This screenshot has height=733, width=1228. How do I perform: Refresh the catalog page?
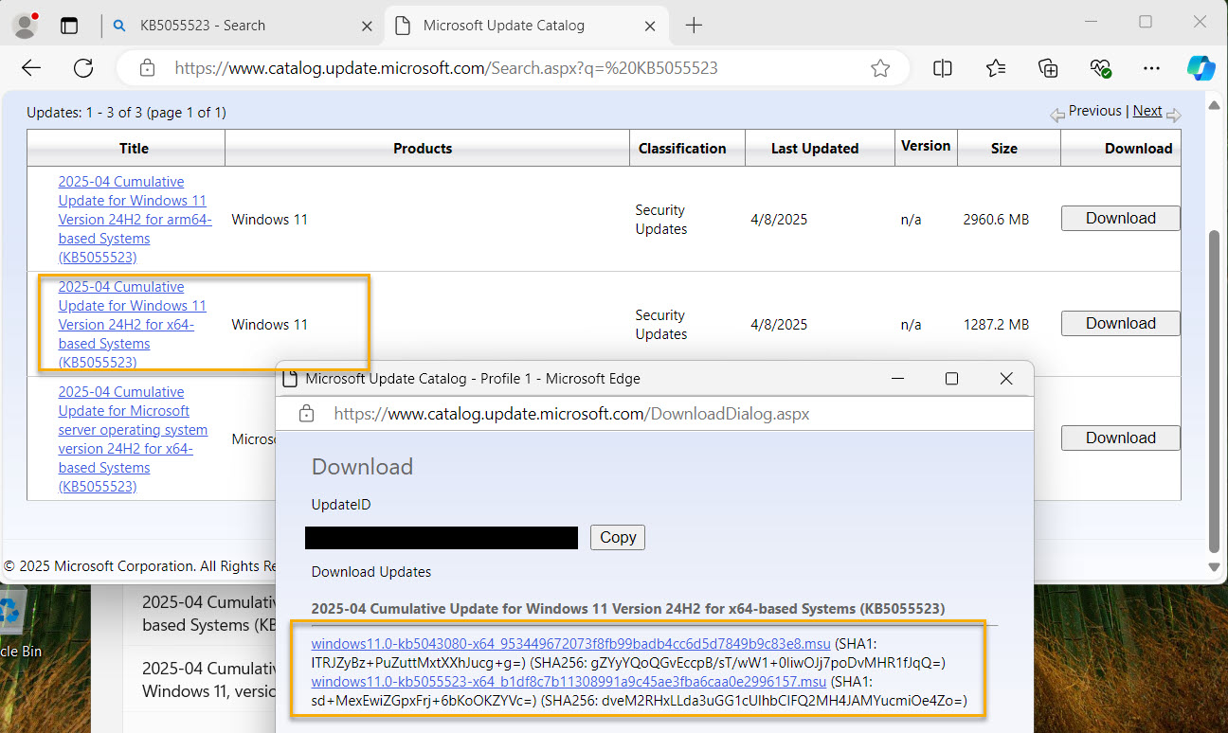[x=83, y=68]
